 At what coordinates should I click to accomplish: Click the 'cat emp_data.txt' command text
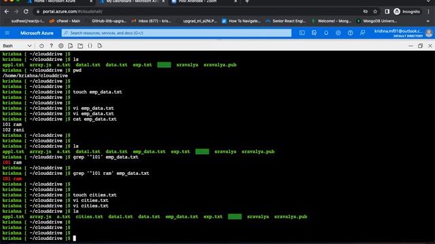click(94, 119)
